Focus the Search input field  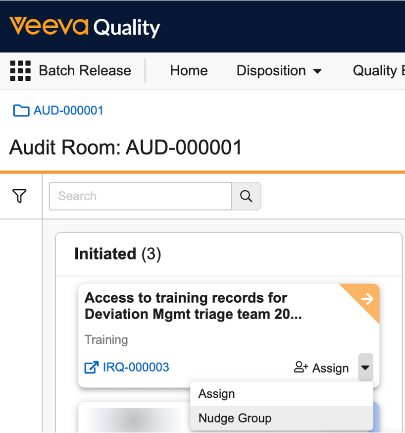pos(140,196)
